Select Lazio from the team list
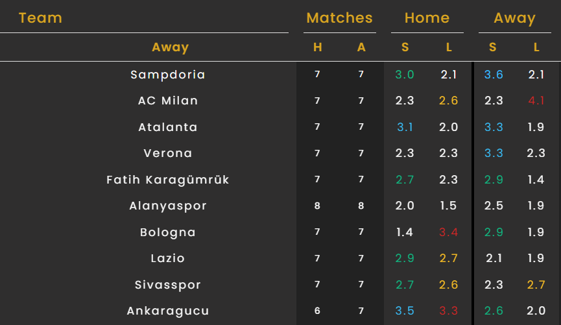 click(168, 258)
